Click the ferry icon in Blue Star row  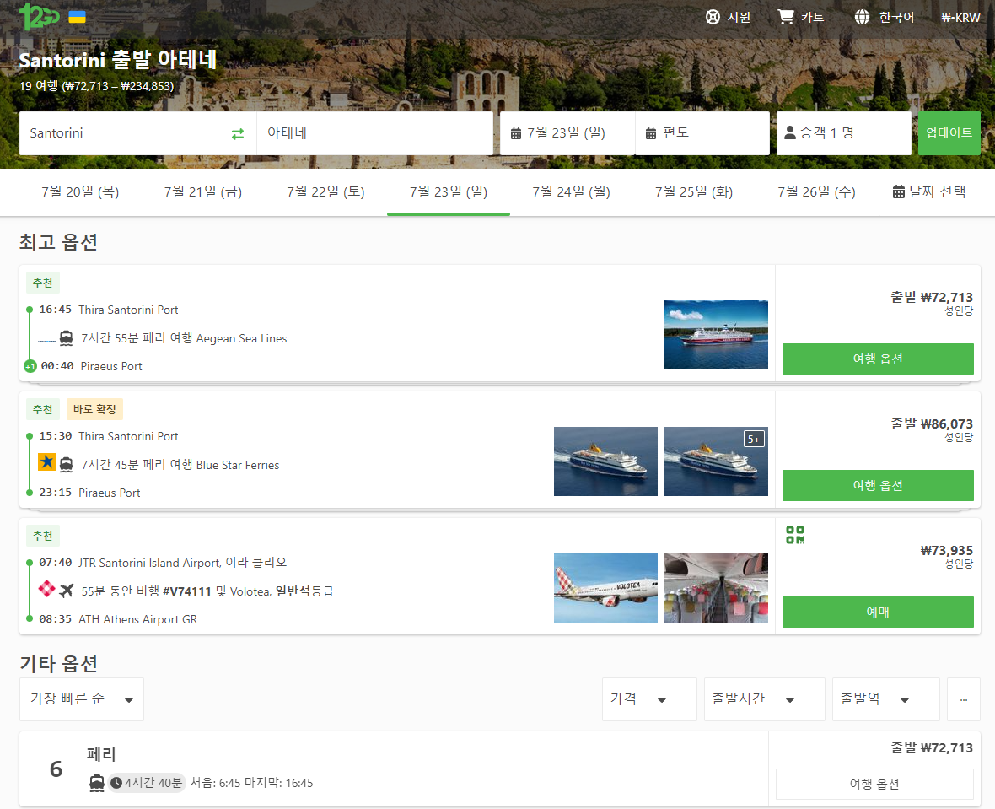(66, 465)
